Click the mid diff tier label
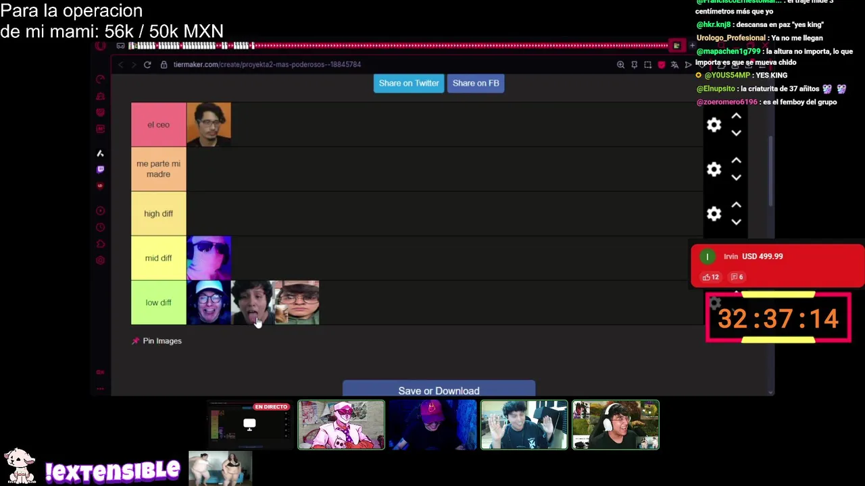 pos(158,258)
